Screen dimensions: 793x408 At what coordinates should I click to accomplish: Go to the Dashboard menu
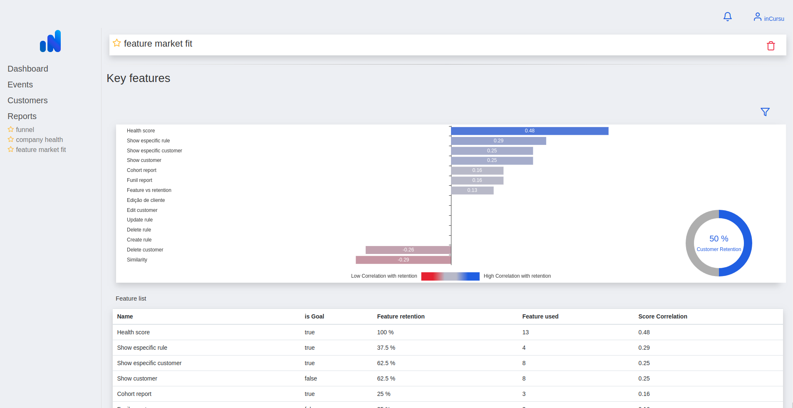click(x=28, y=69)
